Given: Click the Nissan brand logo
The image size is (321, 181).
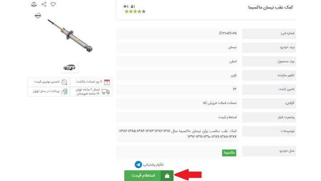Looking at the screenshot, I should pos(38,15).
